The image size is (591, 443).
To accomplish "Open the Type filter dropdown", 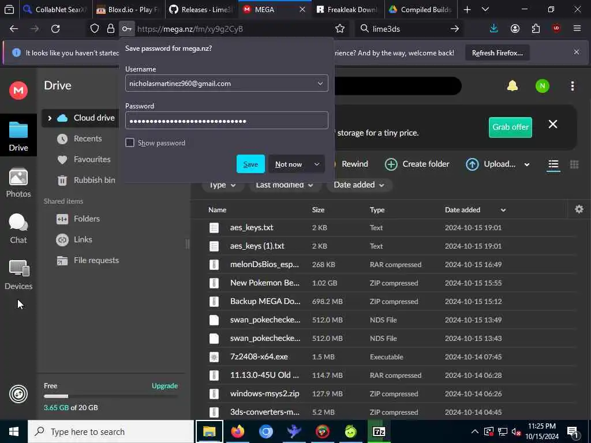I will (222, 185).
